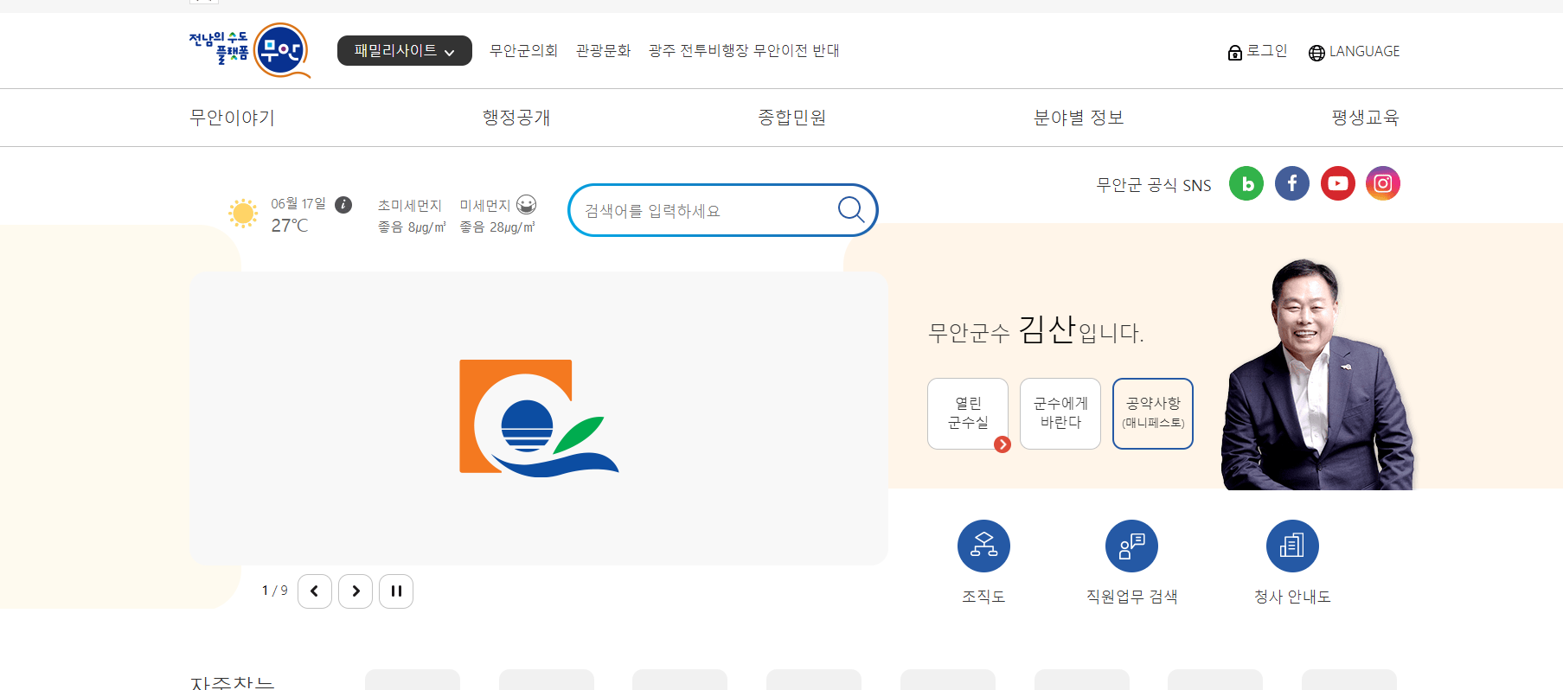The height and width of the screenshot is (690, 1563).
Task: Open the LANGUAGE globe selector
Action: point(1354,52)
